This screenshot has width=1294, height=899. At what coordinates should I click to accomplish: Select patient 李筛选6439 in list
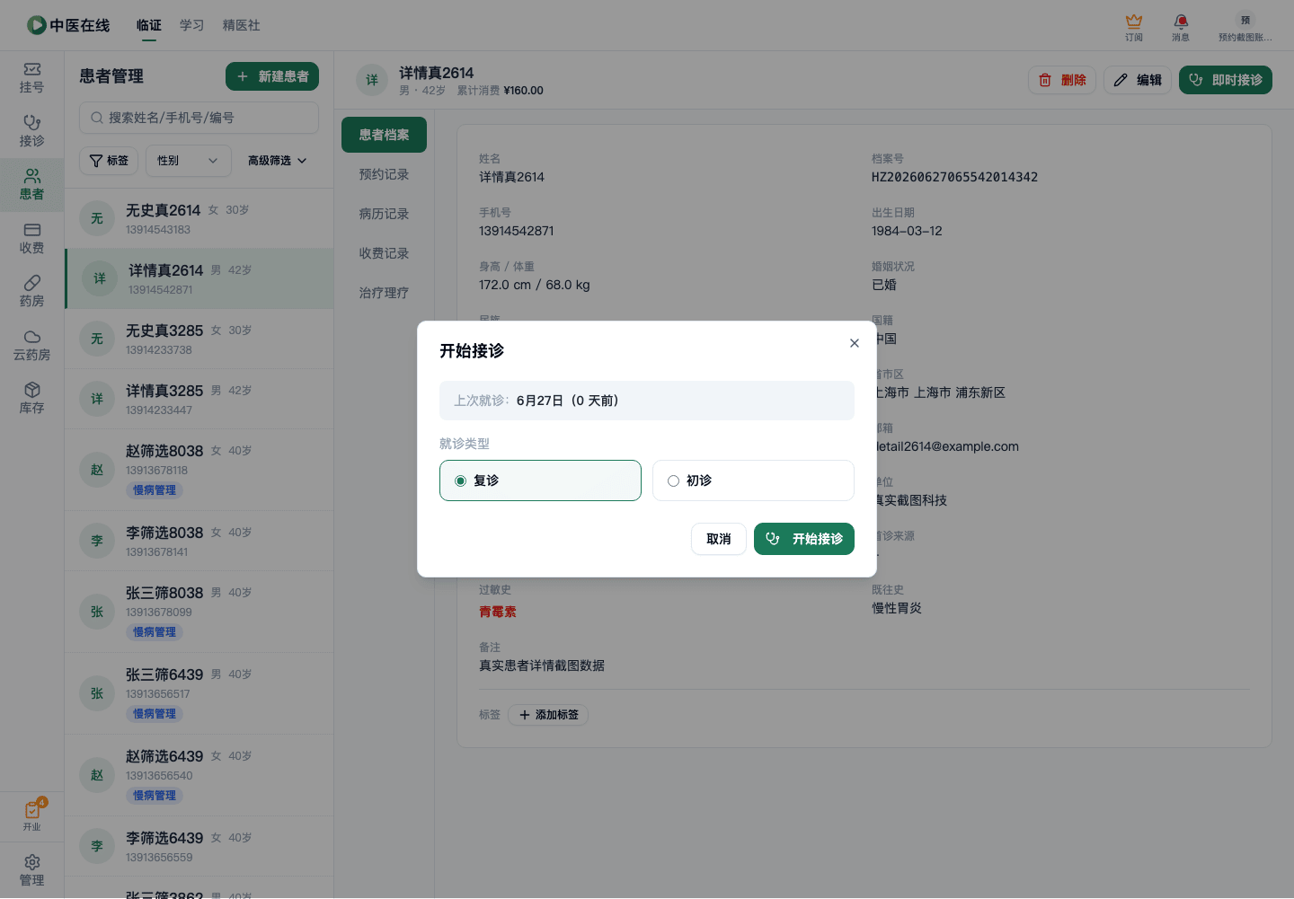[199, 846]
